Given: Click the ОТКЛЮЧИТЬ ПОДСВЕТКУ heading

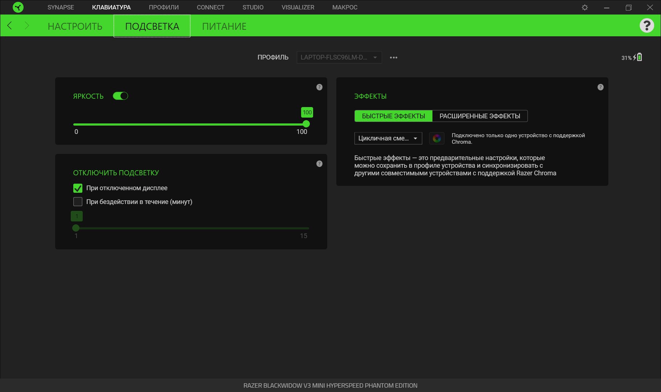Looking at the screenshot, I should (x=116, y=173).
